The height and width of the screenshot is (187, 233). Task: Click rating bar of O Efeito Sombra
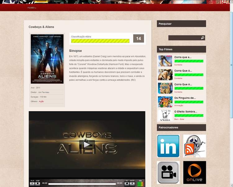click(189, 115)
